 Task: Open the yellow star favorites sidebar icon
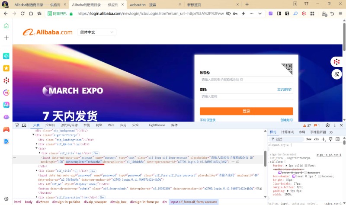[x=6, y=68]
